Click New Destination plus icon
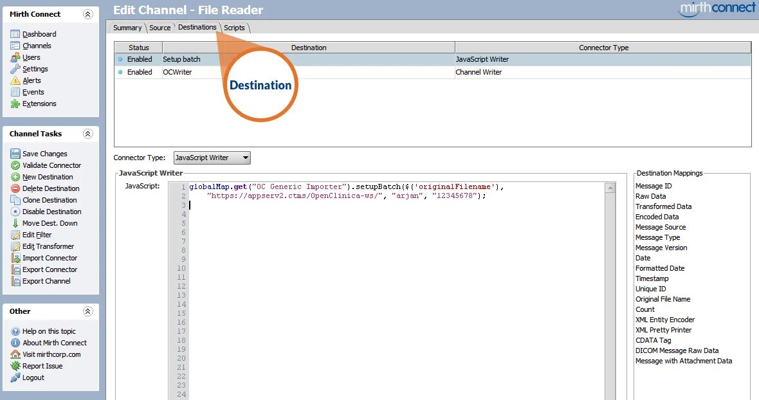The image size is (759, 400). (x=15, y=177)
